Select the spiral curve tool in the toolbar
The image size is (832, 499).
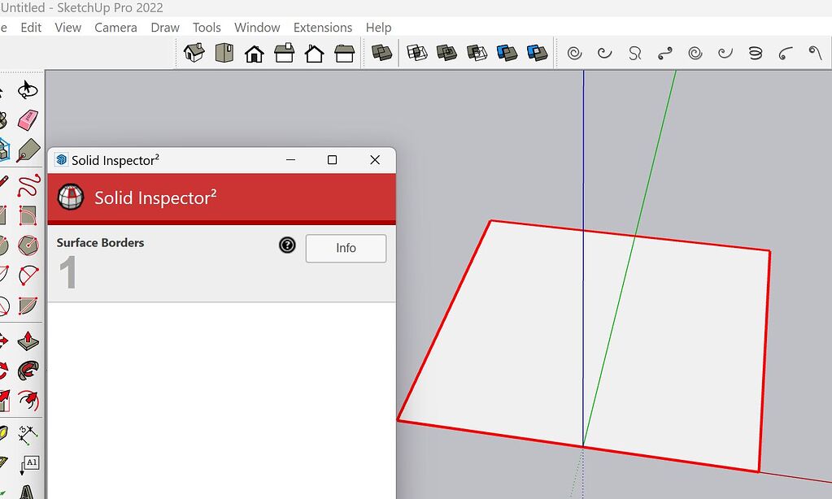point(575,53)
